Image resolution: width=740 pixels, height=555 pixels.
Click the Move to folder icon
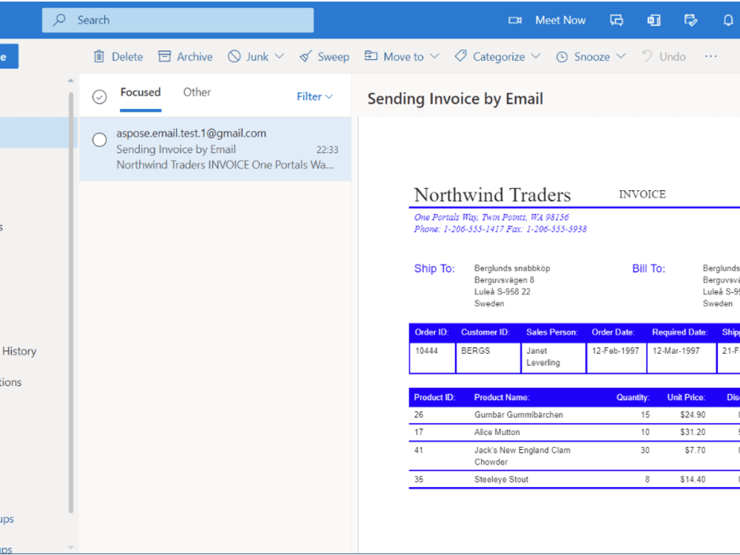pos(371,56)
